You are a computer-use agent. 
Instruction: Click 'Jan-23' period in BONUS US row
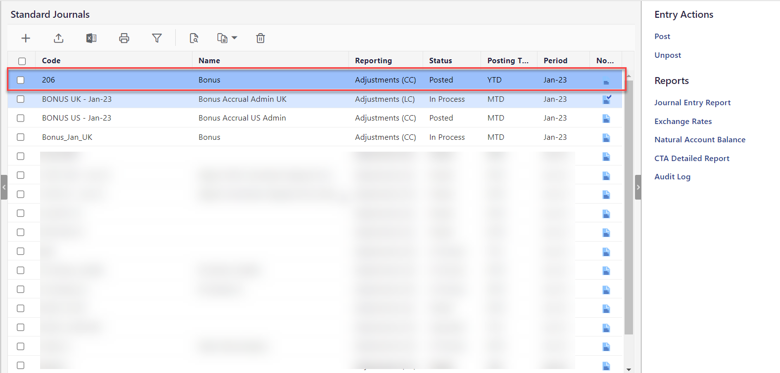point(555,118)
